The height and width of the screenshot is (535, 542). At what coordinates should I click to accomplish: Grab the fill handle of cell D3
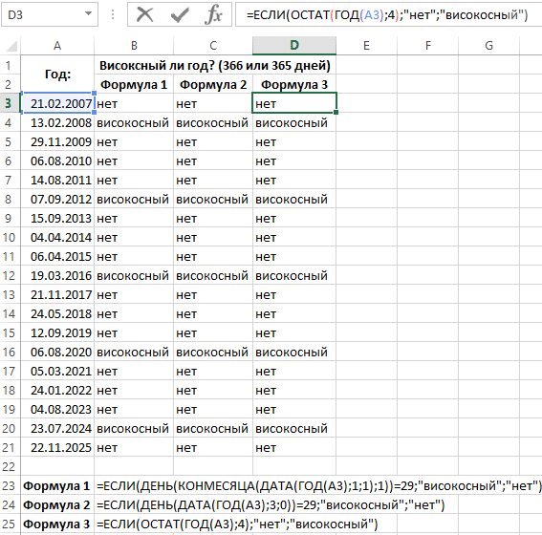pos(336,112)
